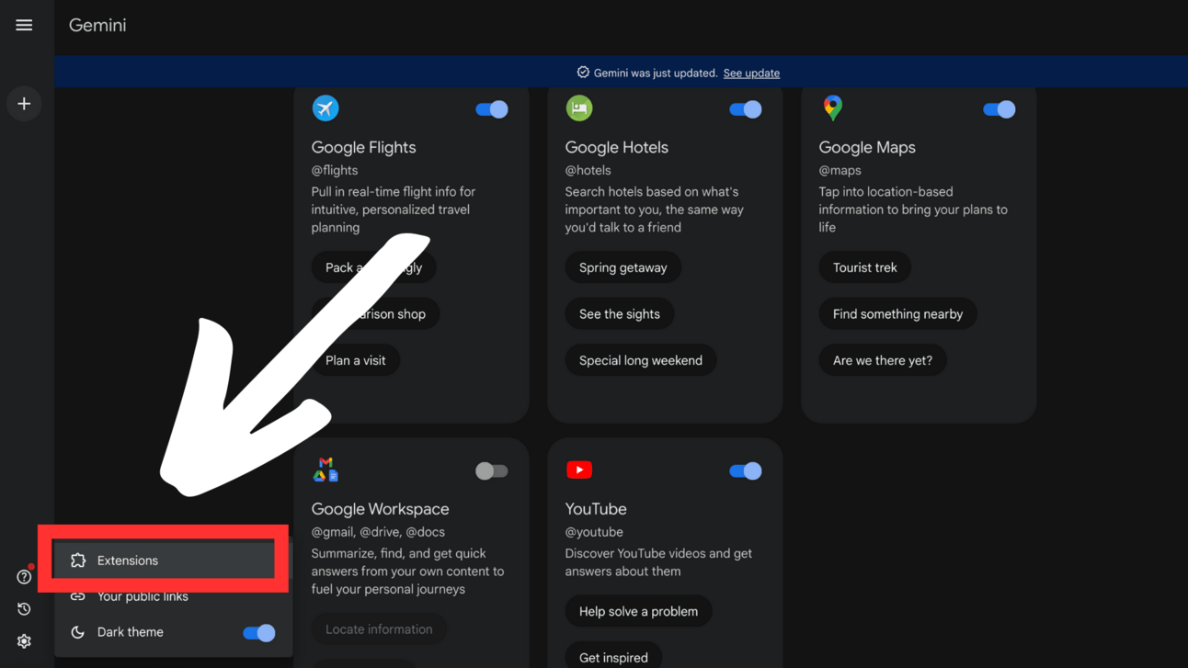This screenshot has width=1188, height=668.
Task: Click the Plan a visit chip
Action: (356, 360)
